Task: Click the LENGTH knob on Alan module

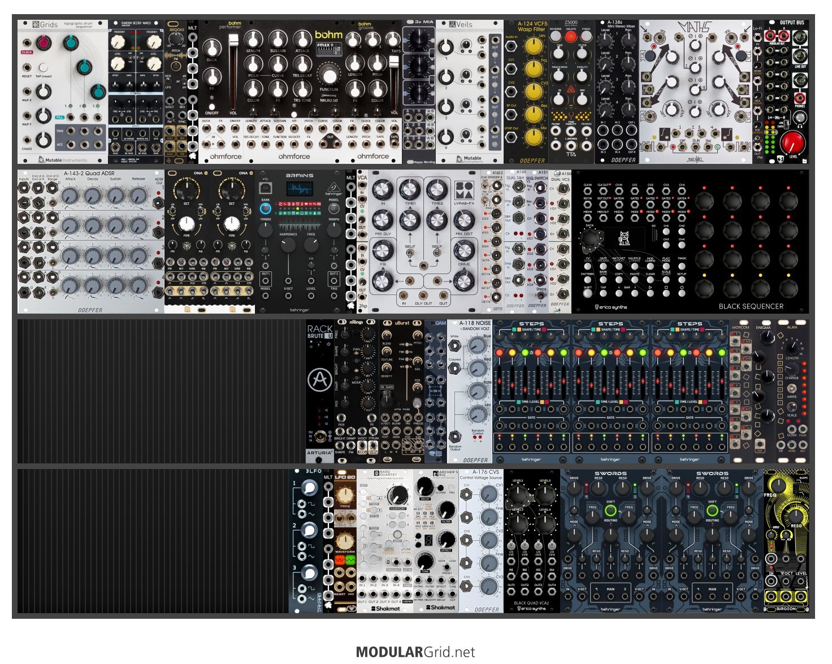Action: (792, 346)
